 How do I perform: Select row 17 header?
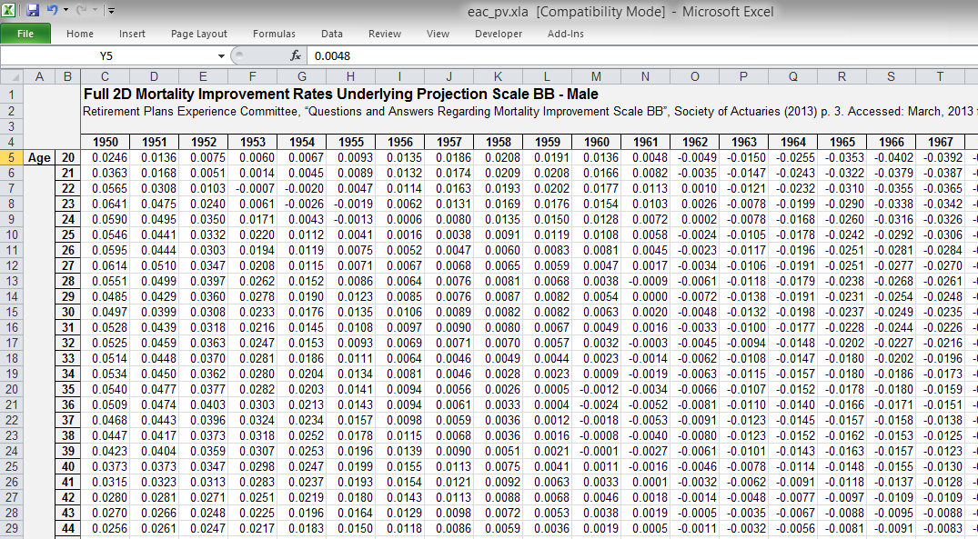(11, 343)
